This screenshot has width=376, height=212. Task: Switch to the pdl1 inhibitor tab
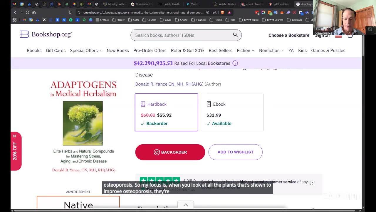coord(279,4)
